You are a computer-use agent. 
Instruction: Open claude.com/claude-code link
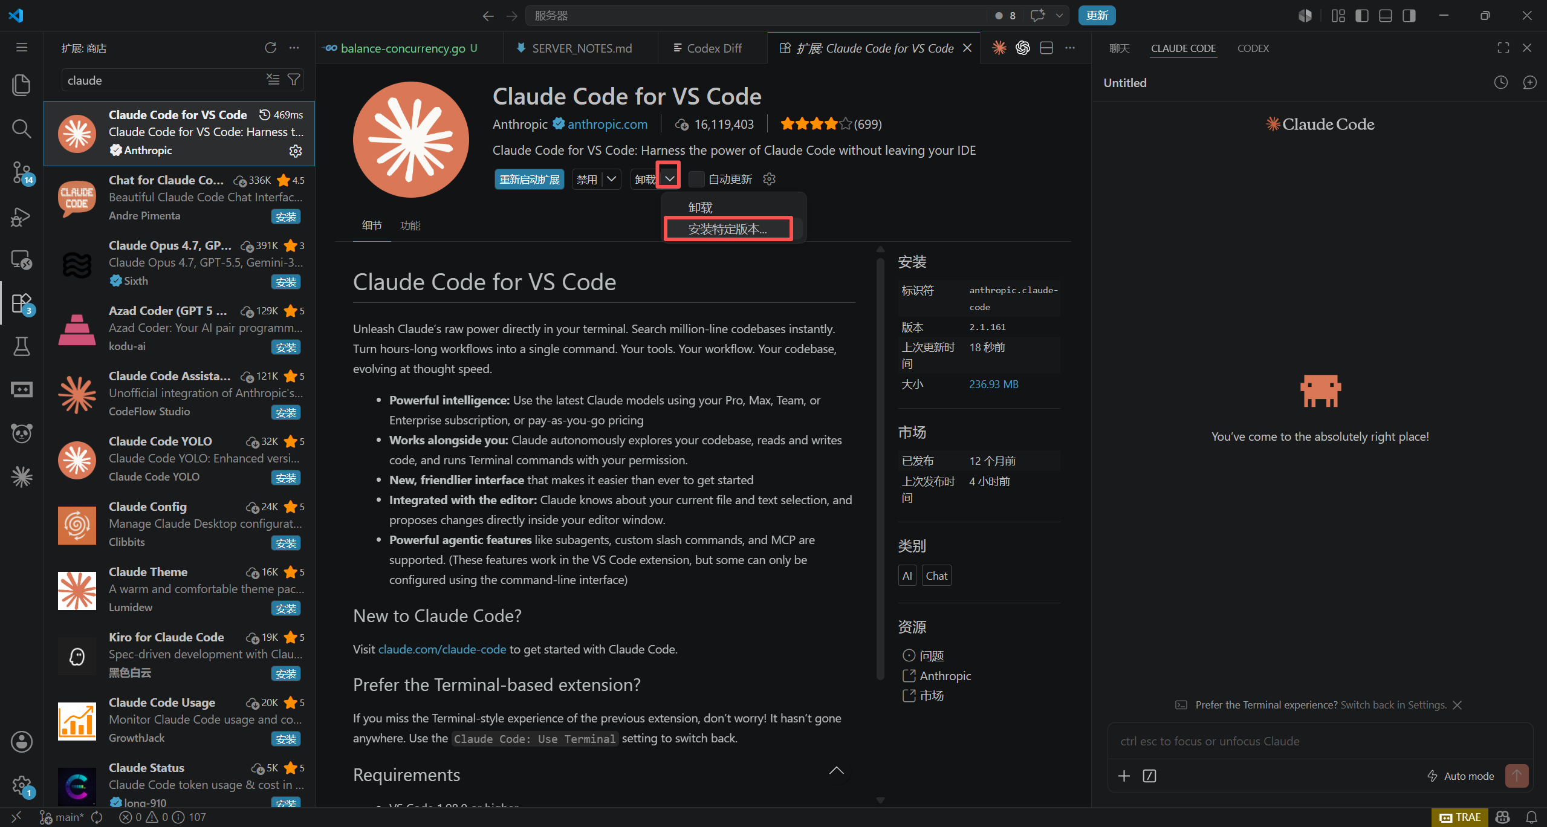coord(442,649)
